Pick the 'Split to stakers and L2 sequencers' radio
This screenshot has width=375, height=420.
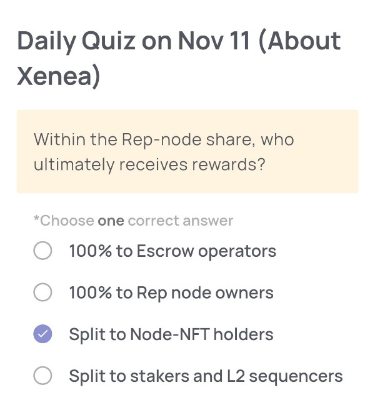[x=42, y=376]
